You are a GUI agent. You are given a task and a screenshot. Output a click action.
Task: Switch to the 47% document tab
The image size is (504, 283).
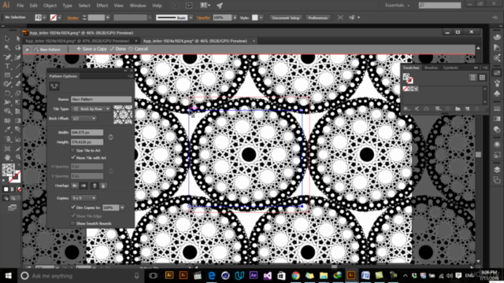click(x=77, y=41)
